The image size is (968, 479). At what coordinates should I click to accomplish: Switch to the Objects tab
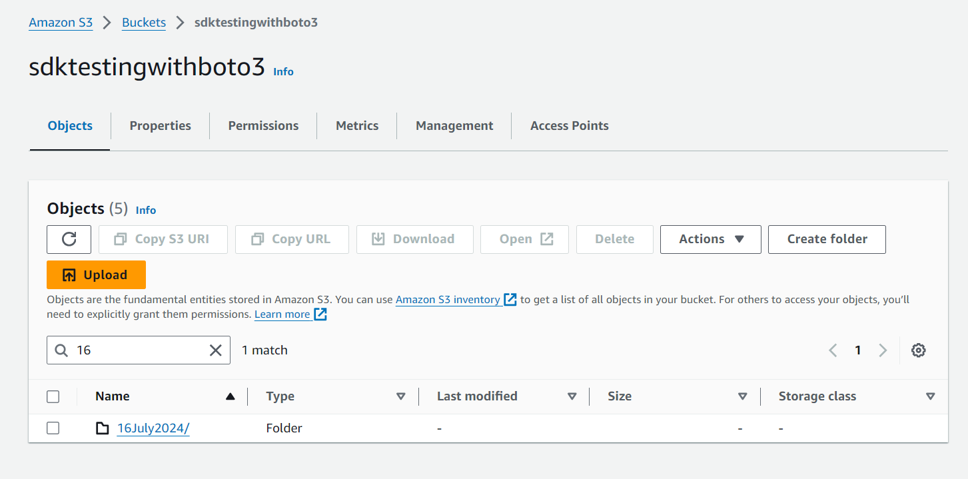[70, 126]
